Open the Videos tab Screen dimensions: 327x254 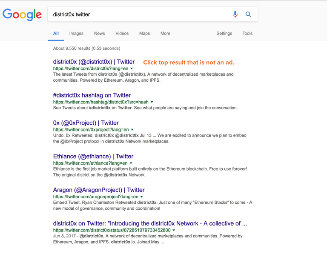click(x=122, y=33)
